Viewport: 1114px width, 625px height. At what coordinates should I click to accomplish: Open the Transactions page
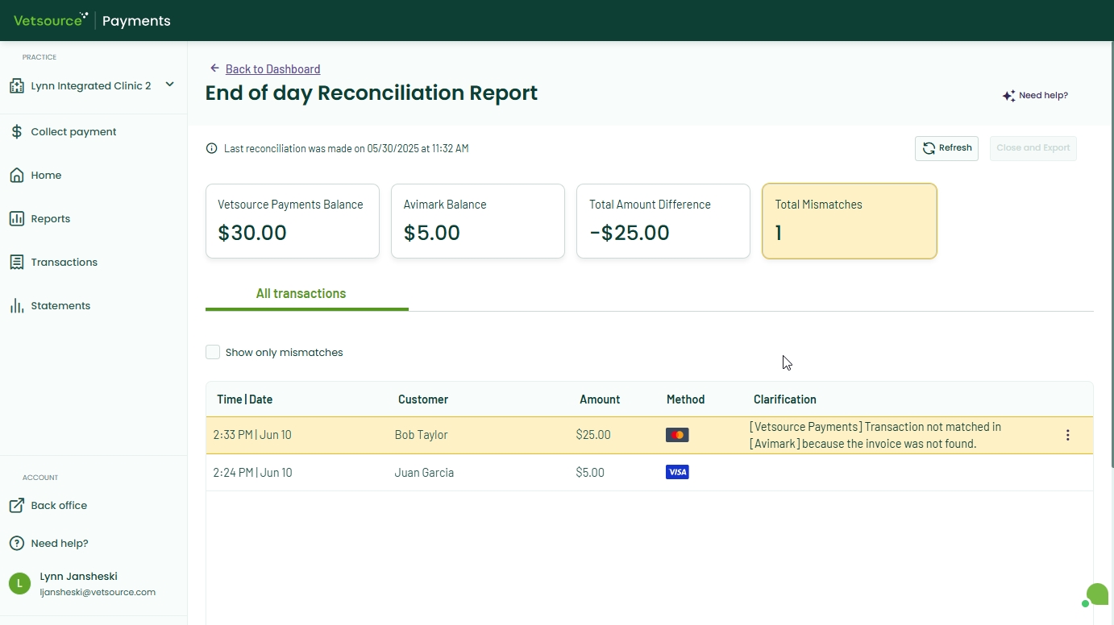click(64, 263)
